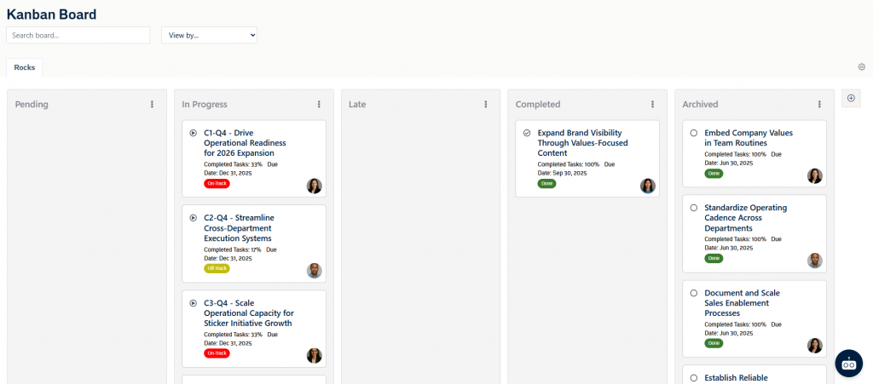The width and height of the screenshot is (873, 384).
Task: Click Completed Tasks: 17% text
Action: pos(233,249)
